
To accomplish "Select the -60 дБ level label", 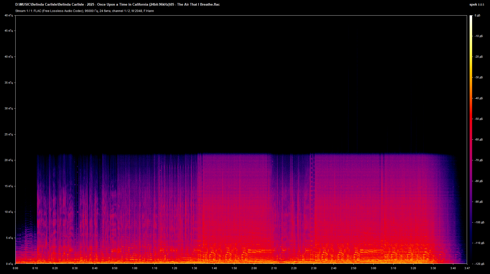I will 479,139.
